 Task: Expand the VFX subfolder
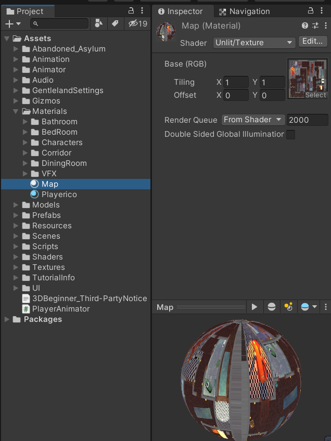(x=25, y=174)
